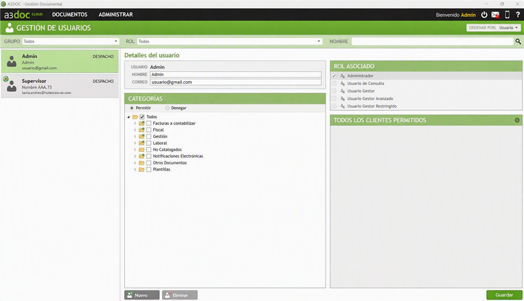Open the mail envelope icon
The image size is (524, 301).
(x=495, y=15)
